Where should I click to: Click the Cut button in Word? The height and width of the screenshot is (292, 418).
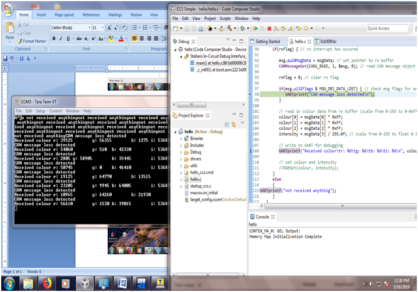(x=23, y=24)
